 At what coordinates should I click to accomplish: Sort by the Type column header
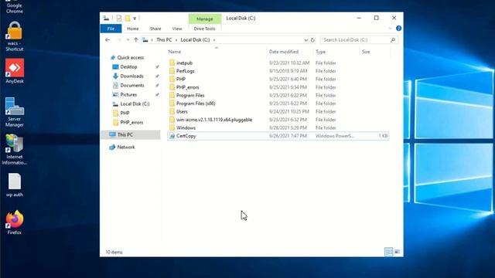pyautogui.click(x=320, y=52)
